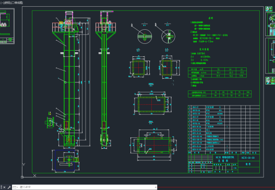Select the 说明 heading text
Screen dimensions: 275x190
tap(211, 18)
